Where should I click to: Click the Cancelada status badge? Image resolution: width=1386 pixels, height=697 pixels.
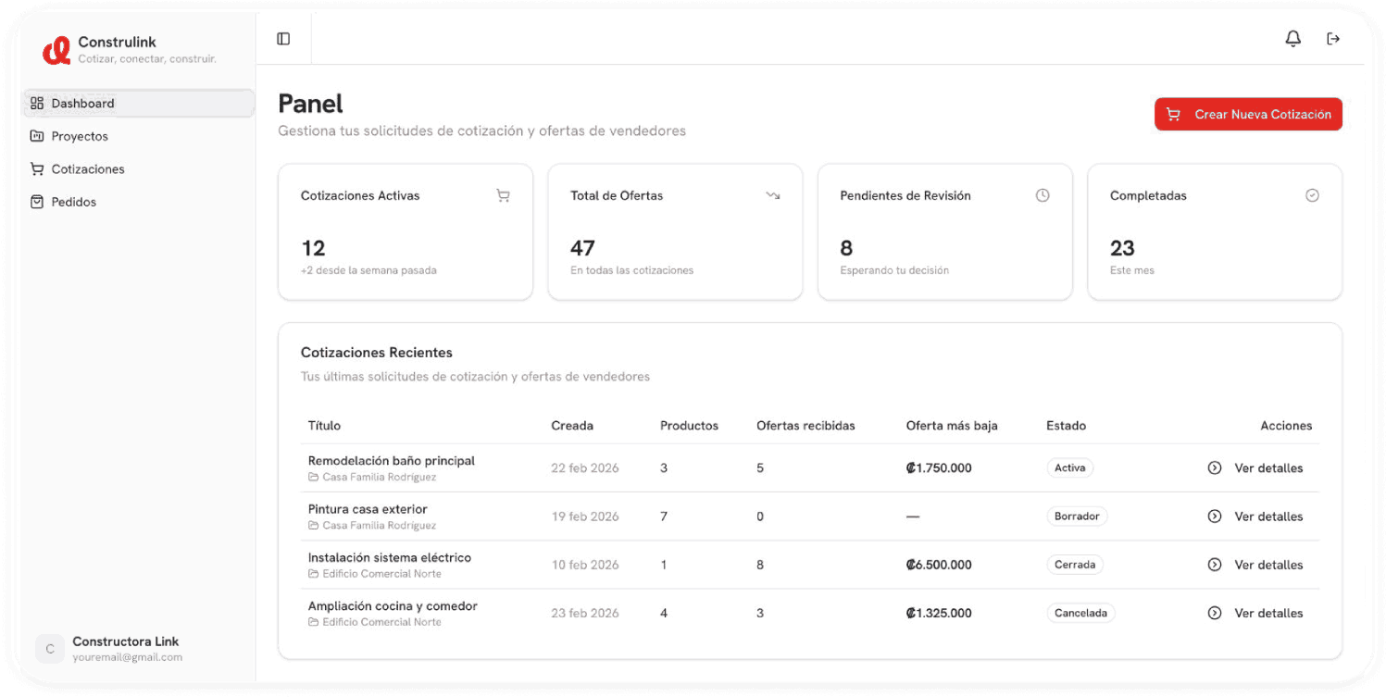click(x=1080, y=613)
